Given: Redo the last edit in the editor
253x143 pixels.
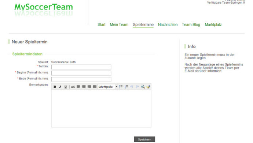Looking at the screenshot, I should [x=137, y=87].
